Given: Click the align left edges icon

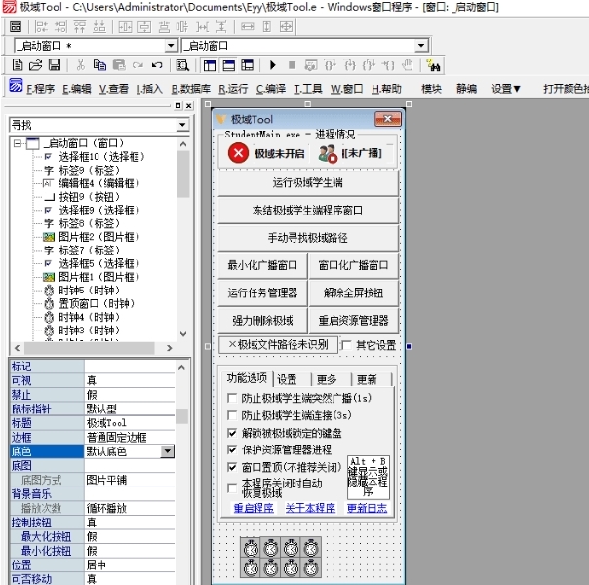Looking at the screenshot, I should pos(41,27).
